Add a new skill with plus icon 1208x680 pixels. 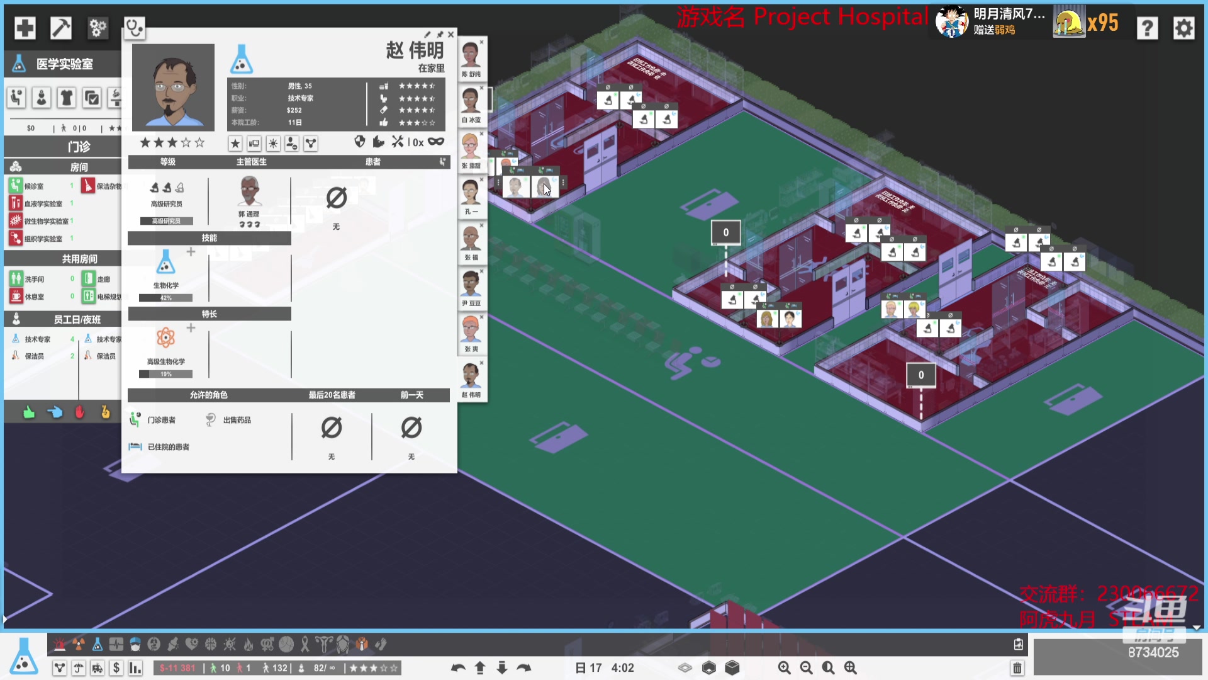coord(191,252)
